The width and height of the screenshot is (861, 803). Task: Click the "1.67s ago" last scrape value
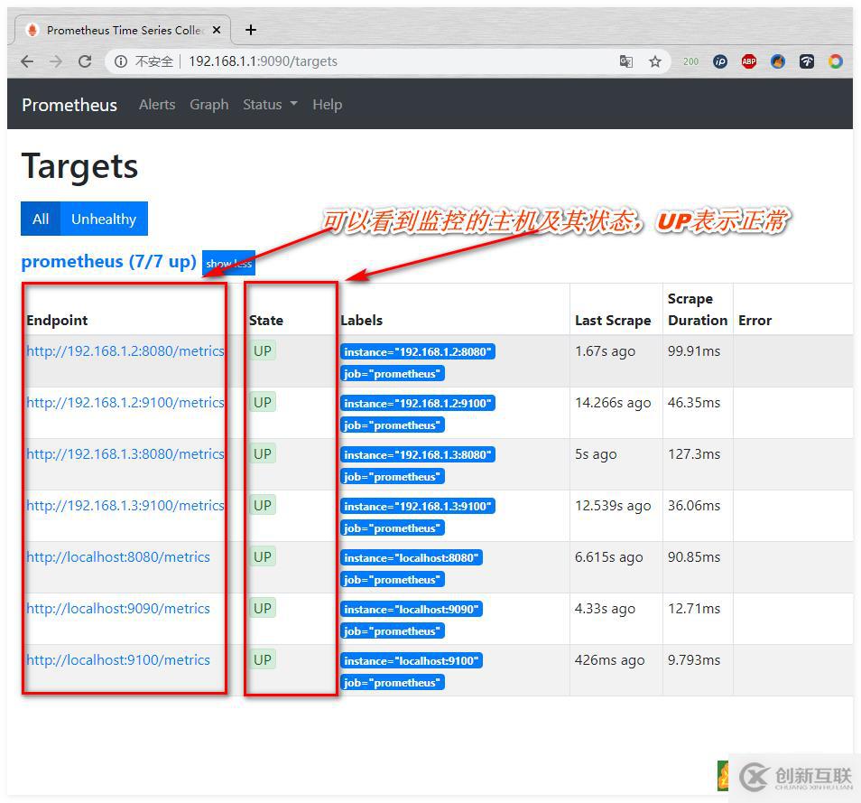click(x=605, y=351)
